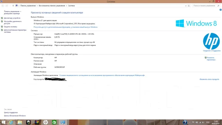222x125 pixels.
Task: Open 'Центр обновления Windows' link
Action: click(x=15, y=116)
